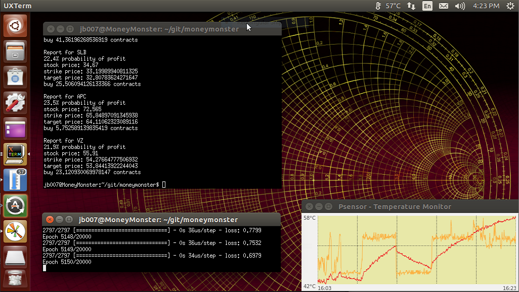The height and width of the screenshot is (292, 519).
Task: Click the purple desktop workspace icon in dock
Action: coord(15,129)
